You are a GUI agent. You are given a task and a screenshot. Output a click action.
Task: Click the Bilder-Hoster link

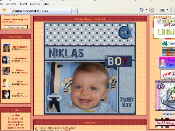pyautogui.click(x=16, y=128)
